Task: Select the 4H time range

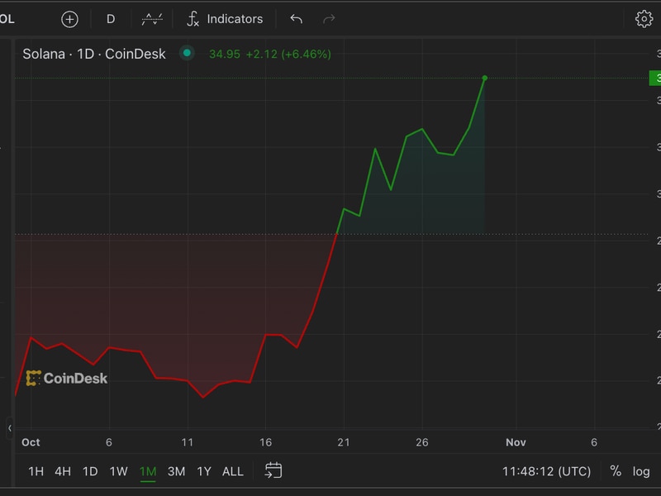Action: tap(63, 471)
